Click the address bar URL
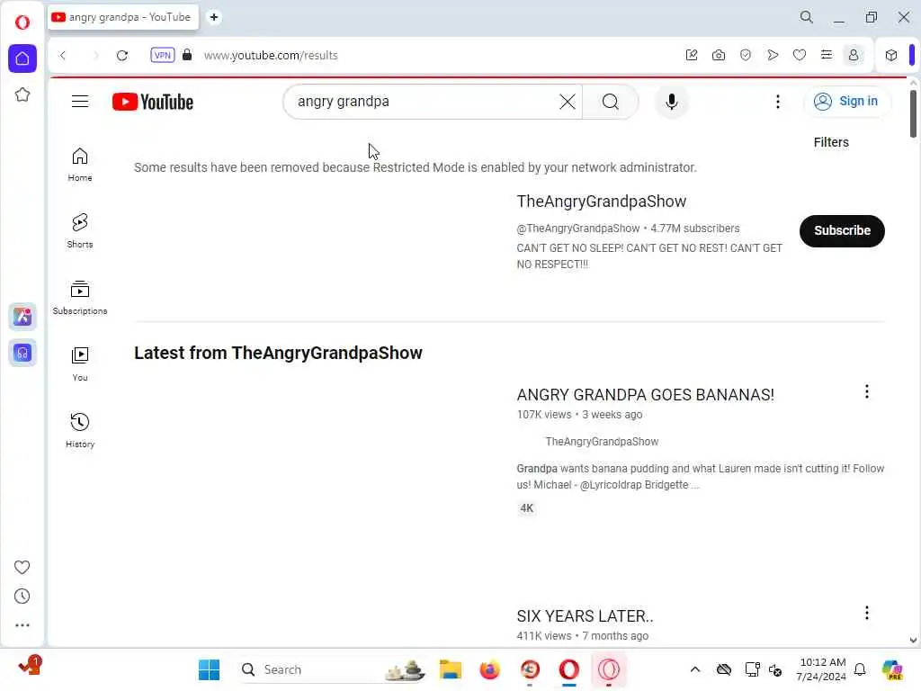 (271, 55)
